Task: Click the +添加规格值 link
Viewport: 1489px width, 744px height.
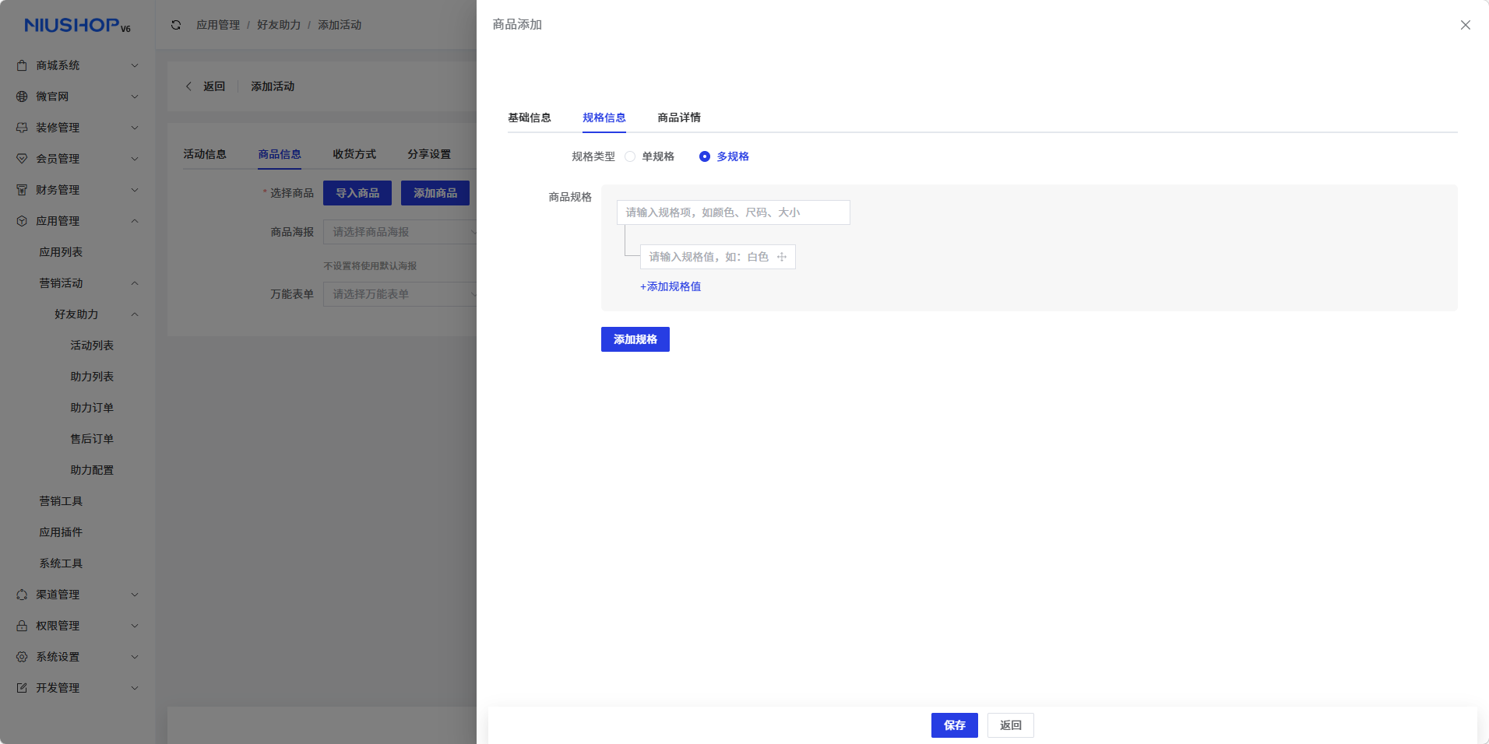Action: click(671, 286)
